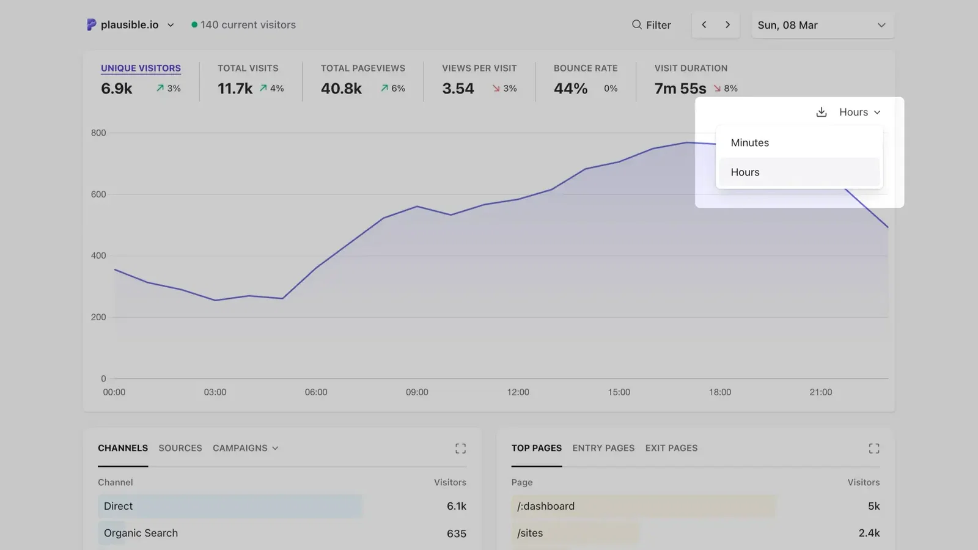Open the Filter search
The image size is (978, 550).
point(652,24)
